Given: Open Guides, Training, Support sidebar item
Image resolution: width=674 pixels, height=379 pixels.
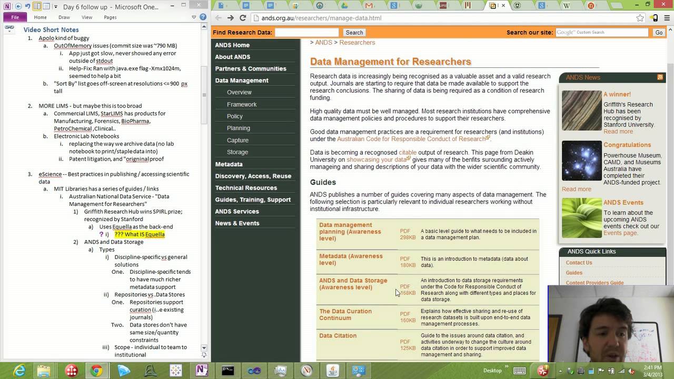Looking at the screenshot, I should coord(253,200).
